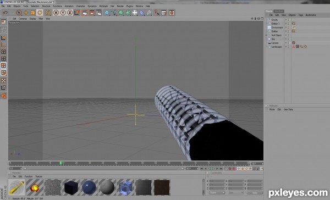Select the blue sphere material
This screenshot has height=200, width=330.
[x=89, y=187]
